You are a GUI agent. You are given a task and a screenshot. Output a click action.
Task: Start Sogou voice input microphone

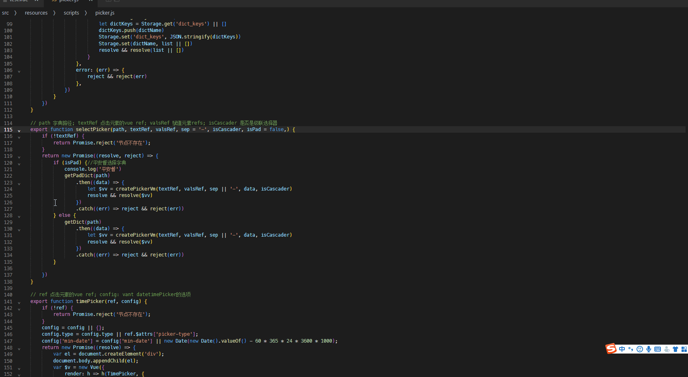point(649,349)
